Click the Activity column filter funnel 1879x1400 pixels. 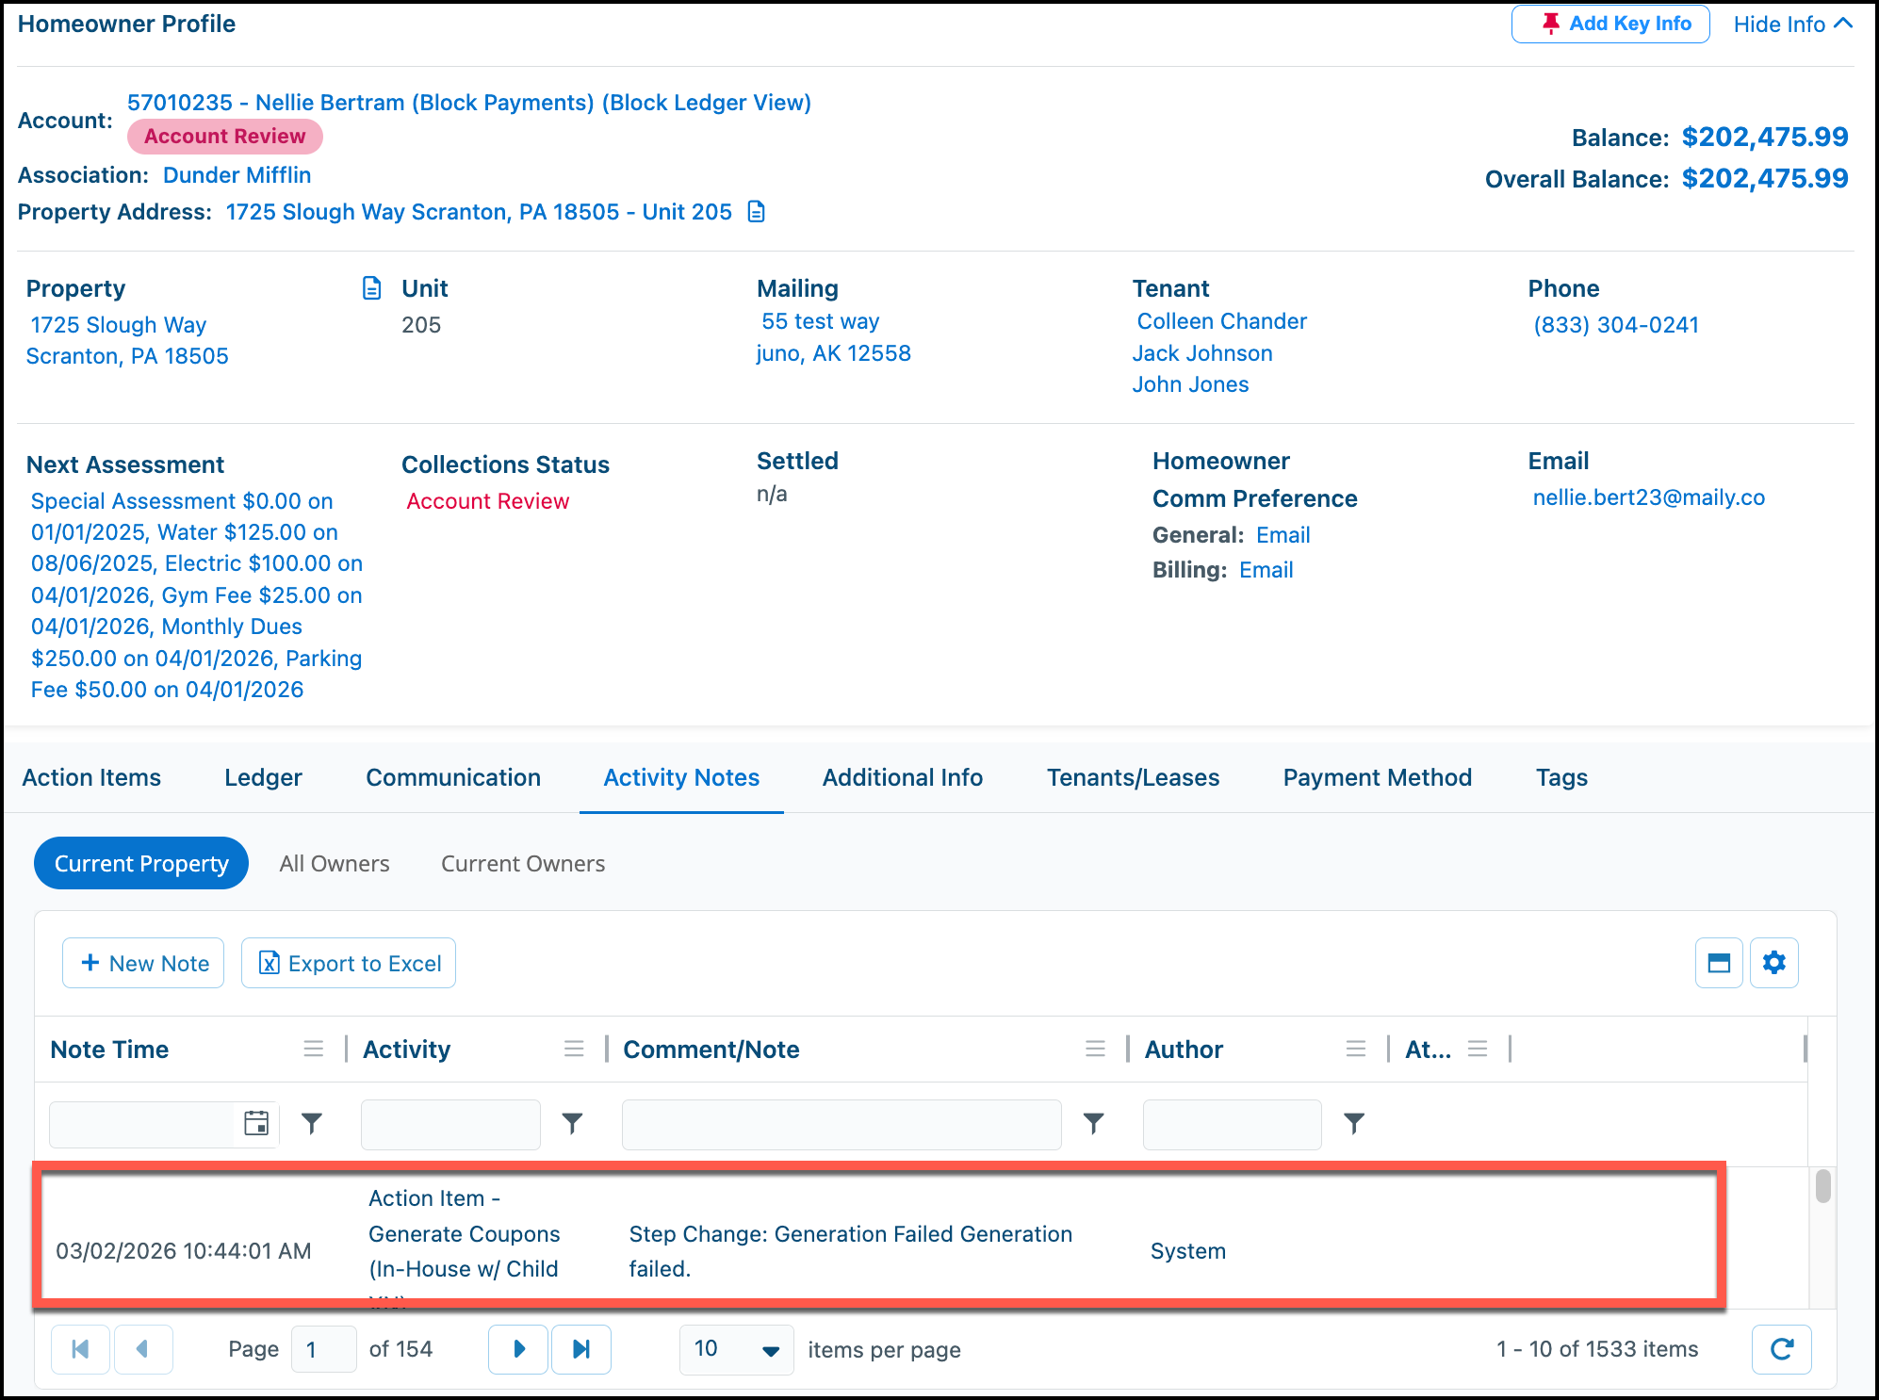pyautogui.click(x=572, y=1123)
